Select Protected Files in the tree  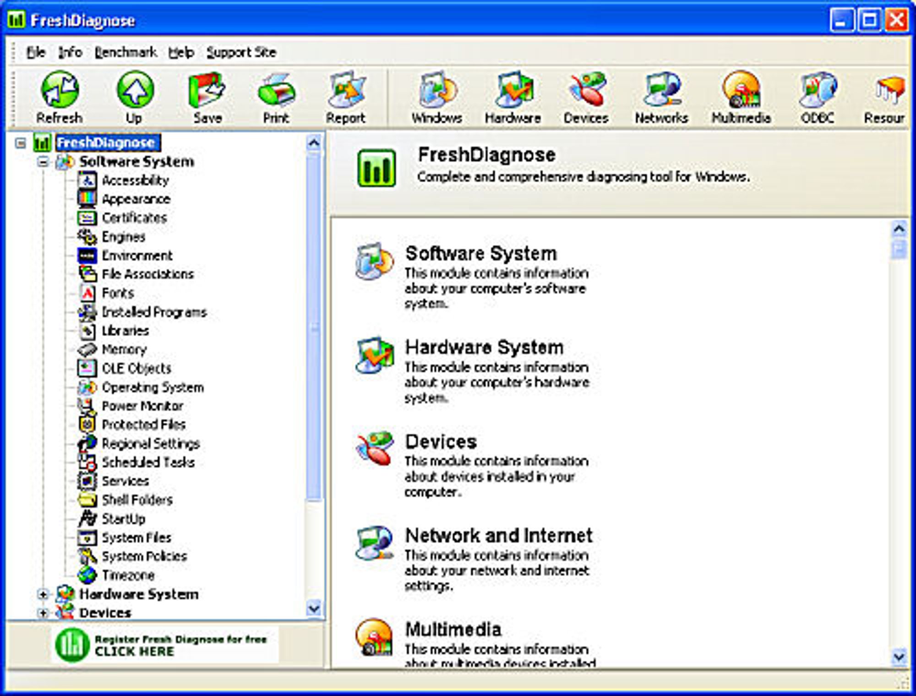click(x=143, y=424)
